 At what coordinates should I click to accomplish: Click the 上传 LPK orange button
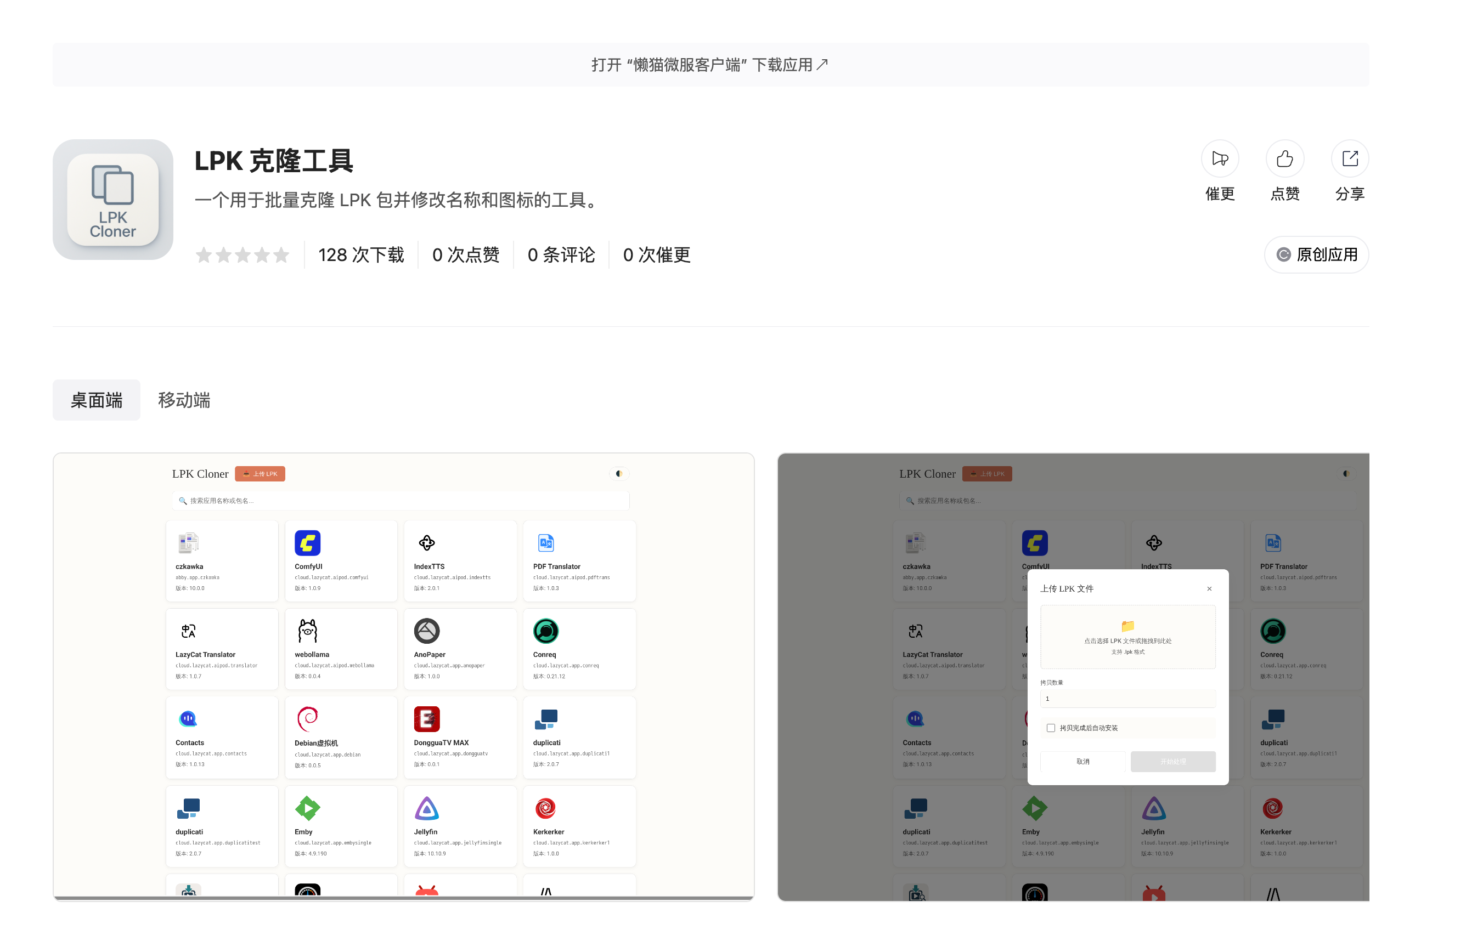coord(260,474)
